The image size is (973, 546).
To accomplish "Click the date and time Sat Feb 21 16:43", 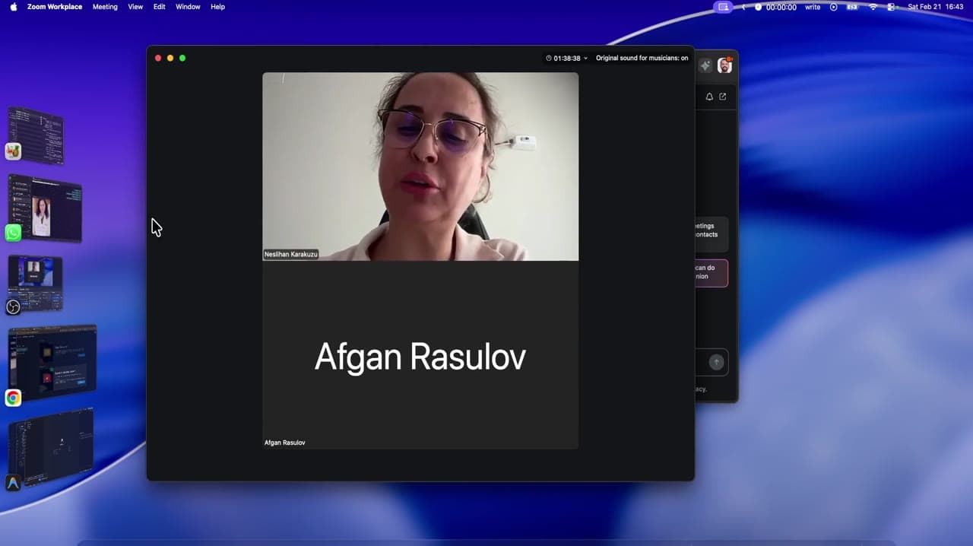I will (936, 7).
